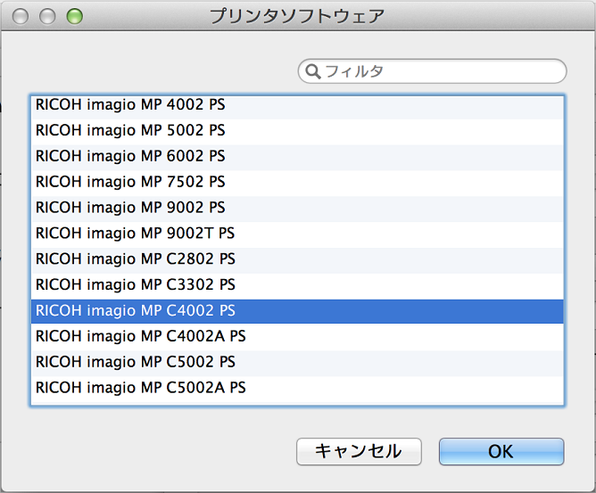Viewport: 596px width, 493px height.
Task: Choose RICOH imagio MP 5002 PS entry
Action: click(130, 131)
